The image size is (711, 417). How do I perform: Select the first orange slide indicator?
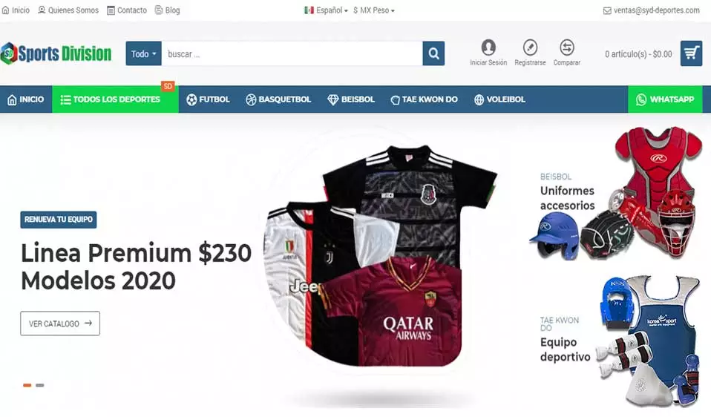click(x=27, y=385)
